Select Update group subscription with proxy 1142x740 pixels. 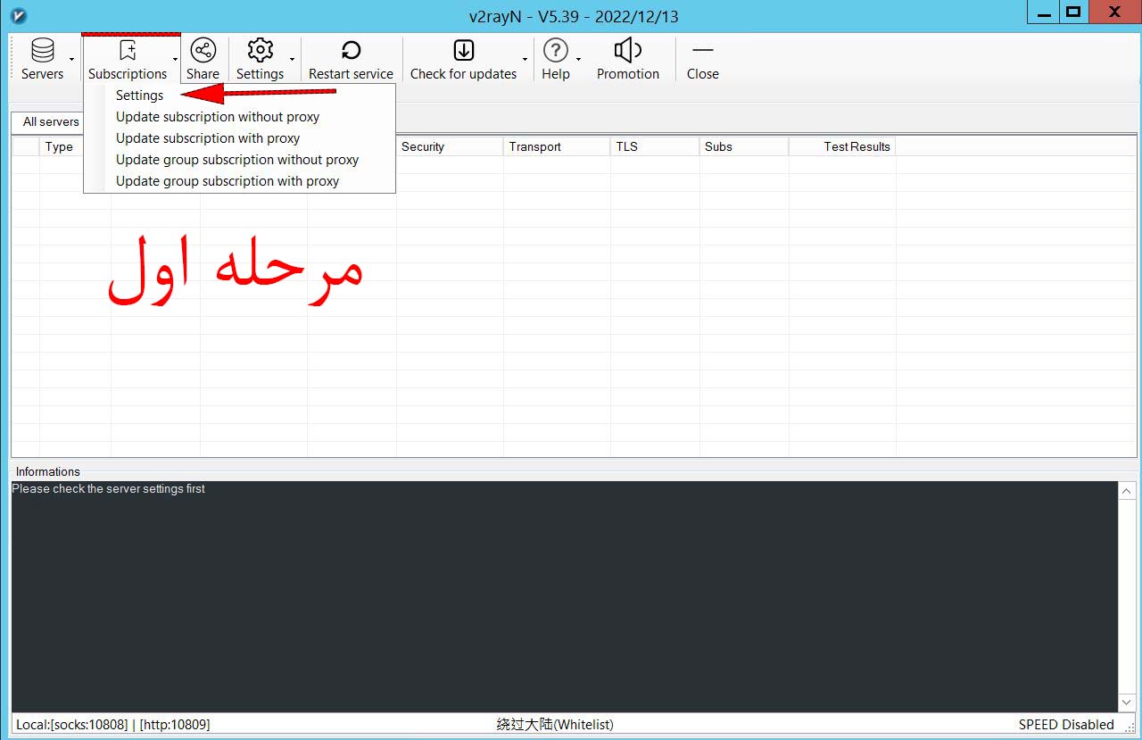pyautogui.click(x=239, y=181)
